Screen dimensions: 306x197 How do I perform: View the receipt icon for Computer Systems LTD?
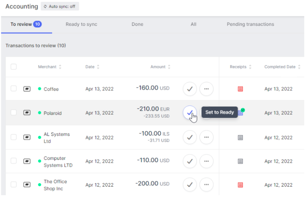[x=240, y=161]
